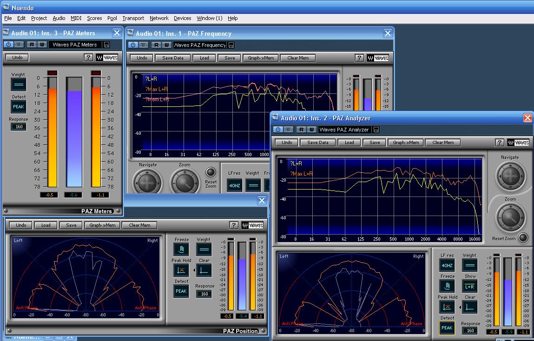The image size is (534, 341).
Task: Toggle power button in PAZ Frequency window
Action: (x=133, y=45)
